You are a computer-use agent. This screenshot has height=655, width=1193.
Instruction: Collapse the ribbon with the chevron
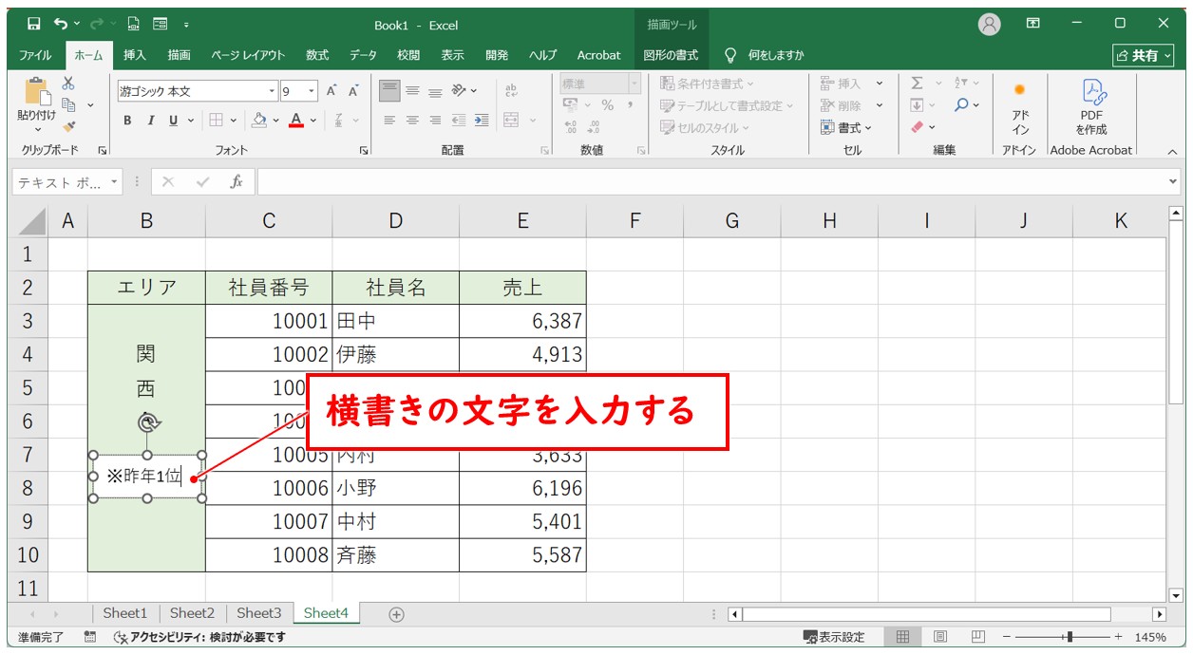[x=1172, y=151]
